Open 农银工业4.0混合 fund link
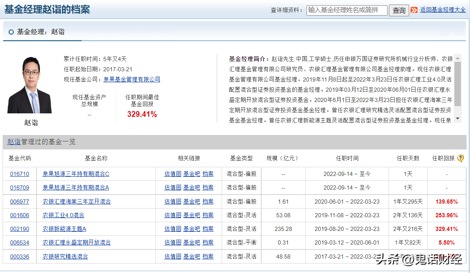Viewport: 470px width, 273px height. coord(64,215)
